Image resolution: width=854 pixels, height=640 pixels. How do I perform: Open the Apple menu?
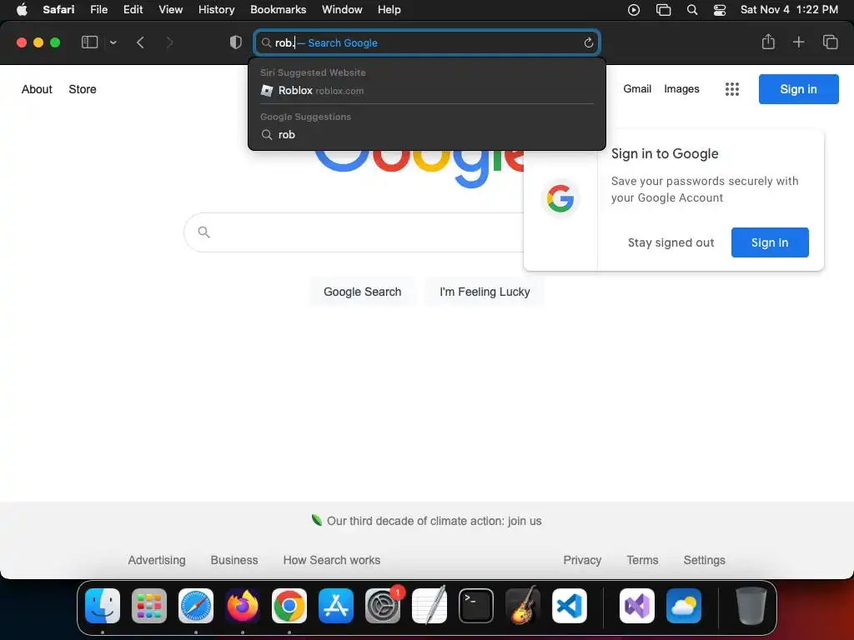coord(22,10)
